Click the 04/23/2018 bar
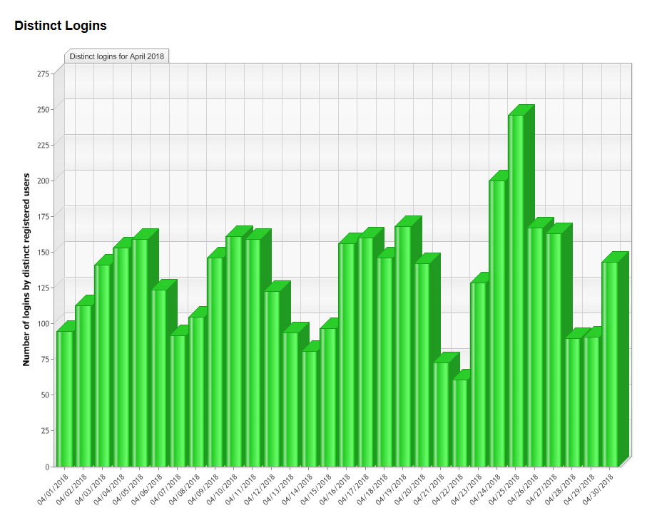 point(478,374)
